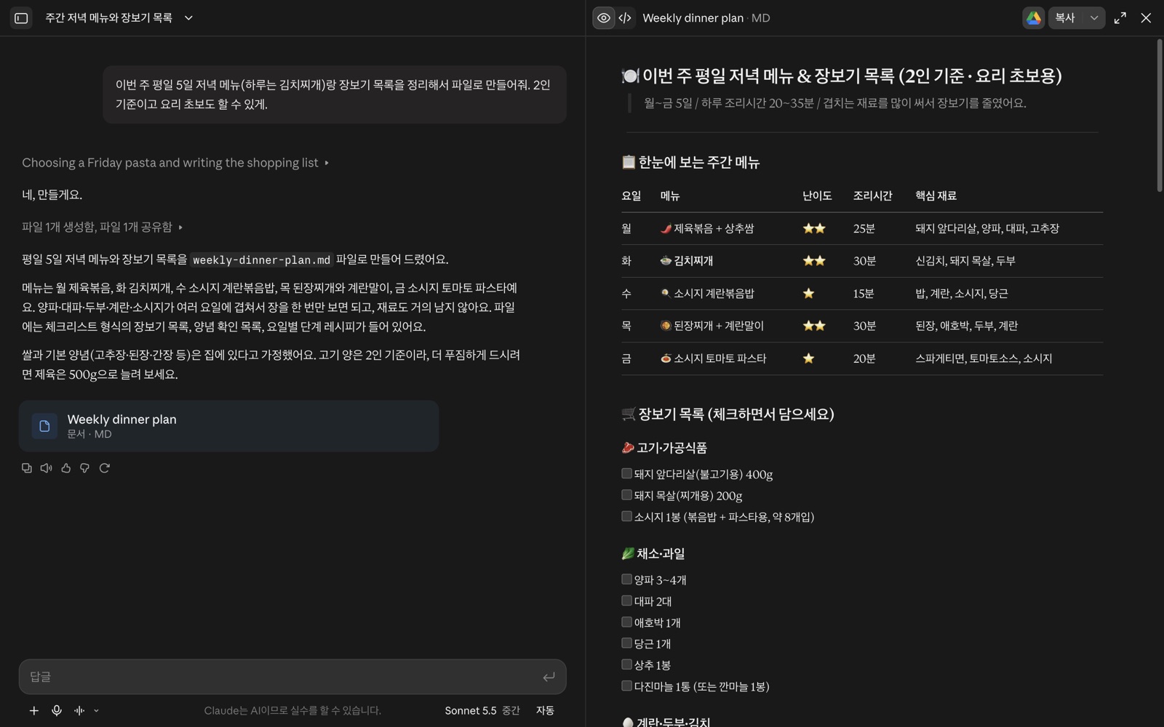Check the 돼지 앞다리살(불고기용) 400g box
The width and height of the screenshot is (1164, 727).
point(626,474)
